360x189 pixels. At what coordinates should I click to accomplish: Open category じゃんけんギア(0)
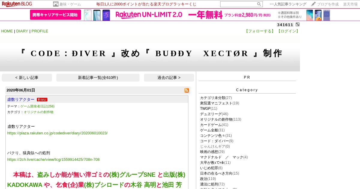[215, 146]
